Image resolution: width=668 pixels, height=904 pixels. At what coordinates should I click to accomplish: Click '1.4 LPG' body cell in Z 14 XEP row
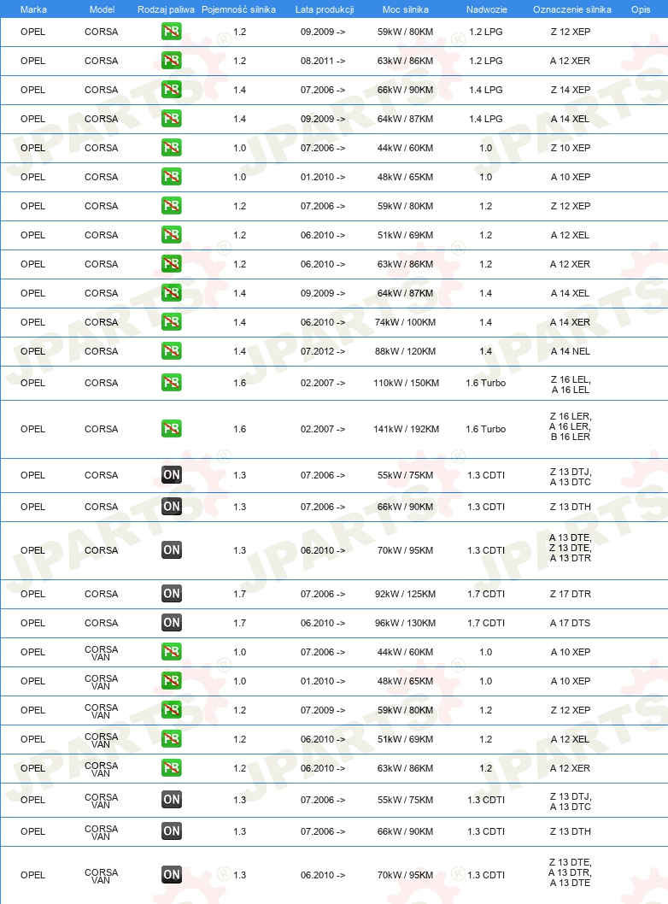486,90
